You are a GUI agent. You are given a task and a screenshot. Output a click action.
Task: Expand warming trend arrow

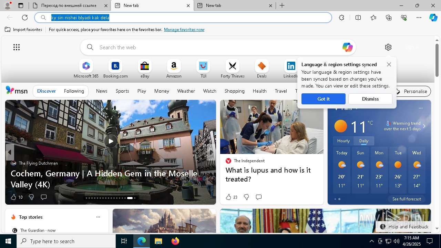[424, 126]
